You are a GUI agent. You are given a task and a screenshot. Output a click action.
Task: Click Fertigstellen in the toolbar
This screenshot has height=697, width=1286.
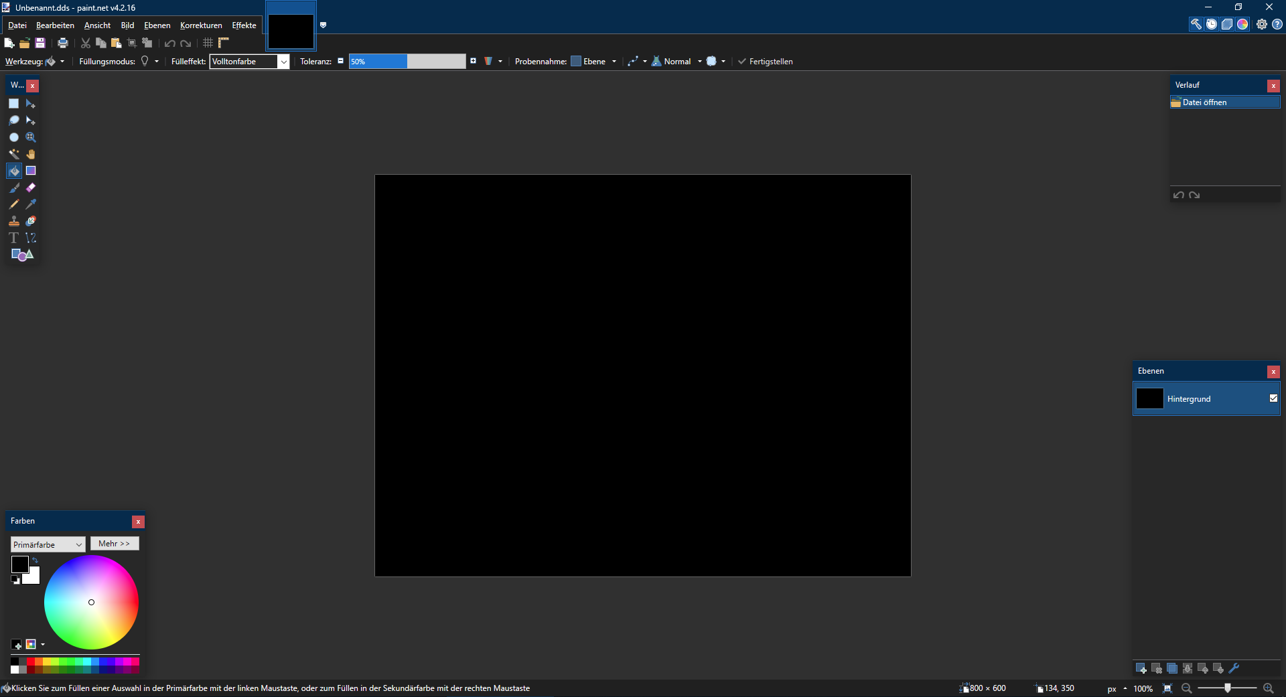click(x=766, y=62)
